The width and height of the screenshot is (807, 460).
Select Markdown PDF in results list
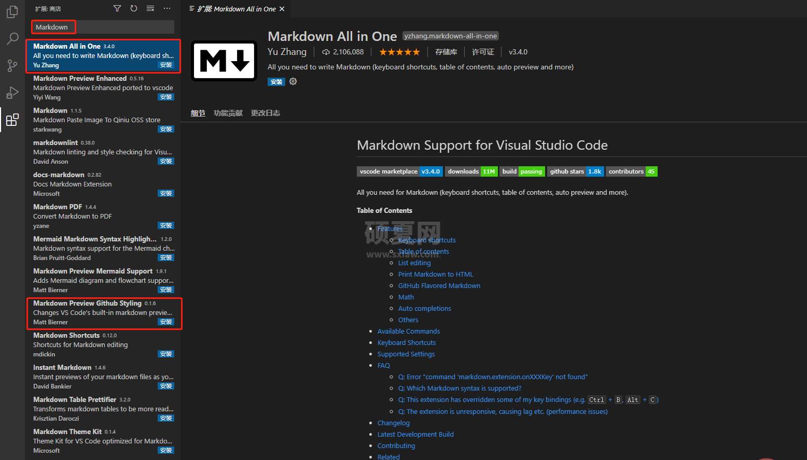(x=103, y=216)
